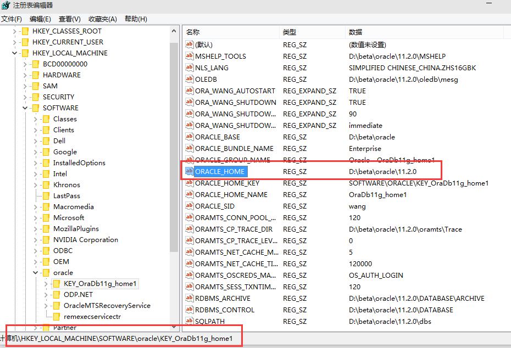Viewport: 511px width, 348px height.
Task: Select the ORACLE_HOME string value icon
Action: pos(190,171)
